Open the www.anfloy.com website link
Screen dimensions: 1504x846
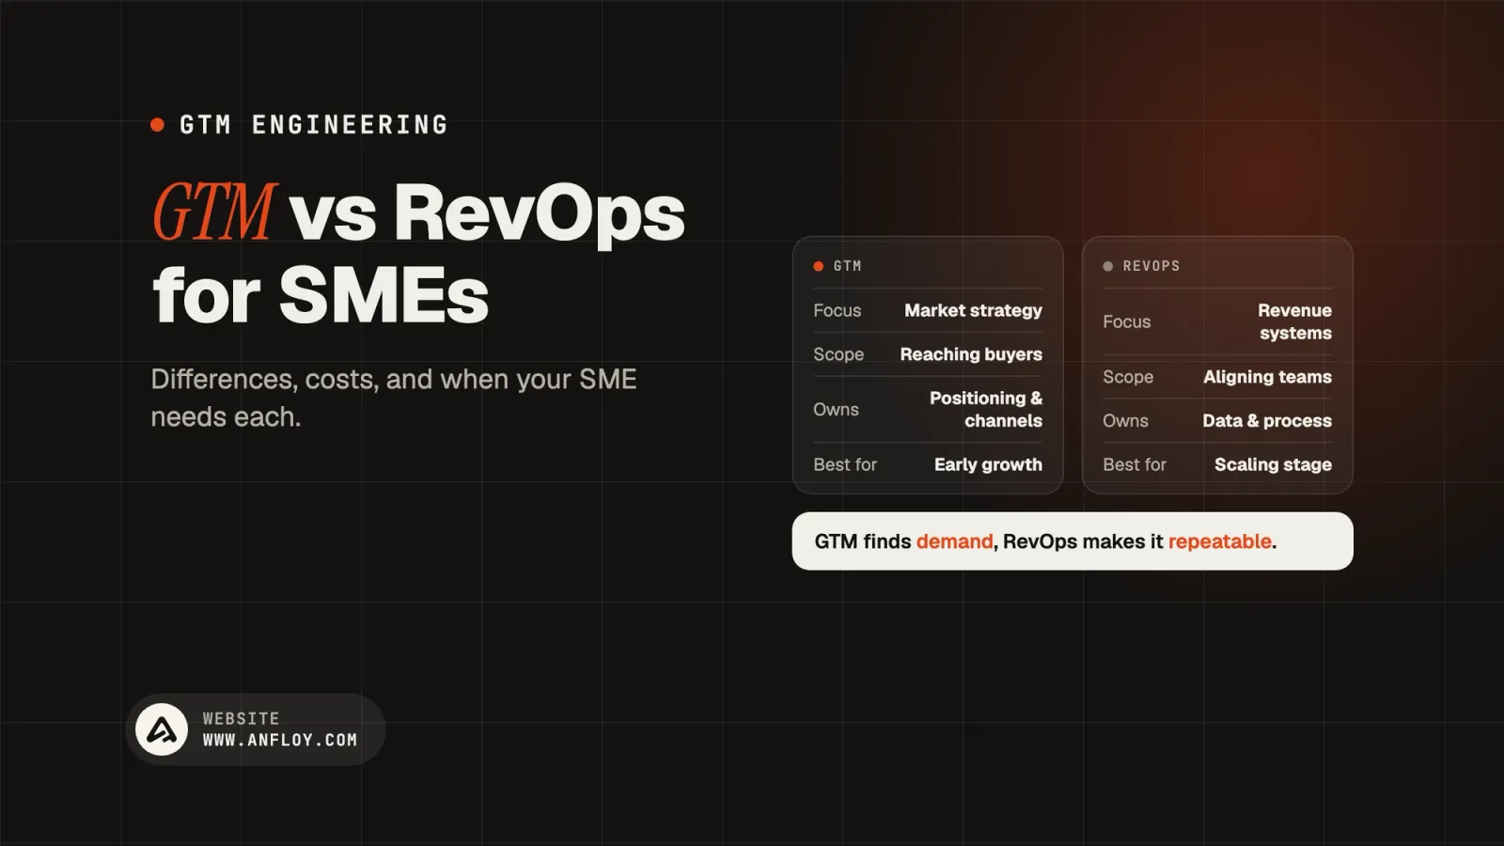point(280,741)
